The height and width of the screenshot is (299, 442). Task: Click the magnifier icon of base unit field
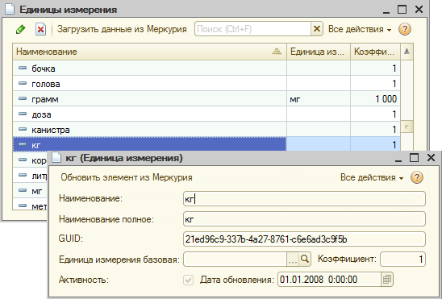[304, 259]
